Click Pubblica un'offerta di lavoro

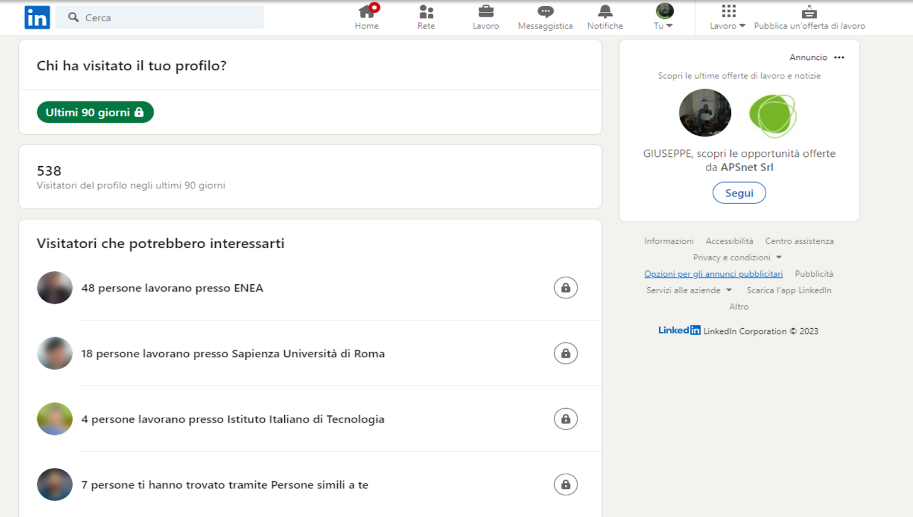(x=809, y=17)
